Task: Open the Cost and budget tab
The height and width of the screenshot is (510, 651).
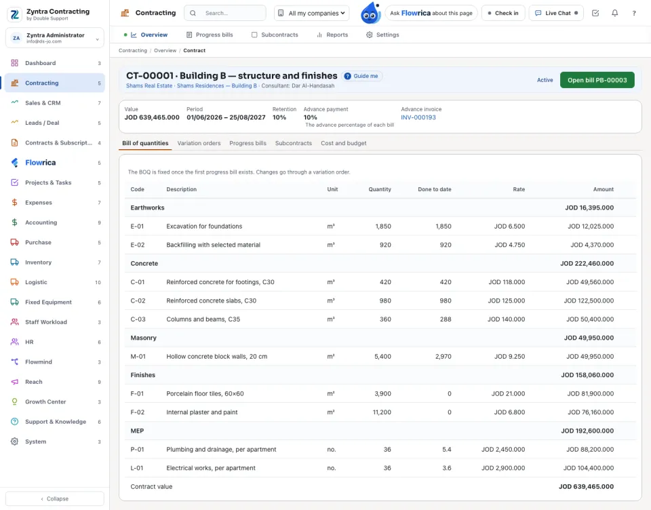Action: coord(343,143)
